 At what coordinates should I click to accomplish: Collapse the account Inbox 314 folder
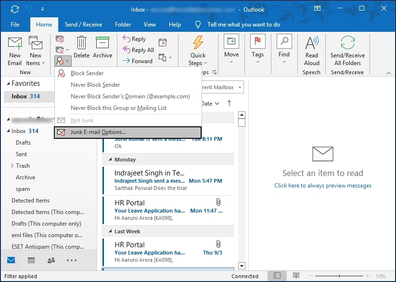click(8, 131)
